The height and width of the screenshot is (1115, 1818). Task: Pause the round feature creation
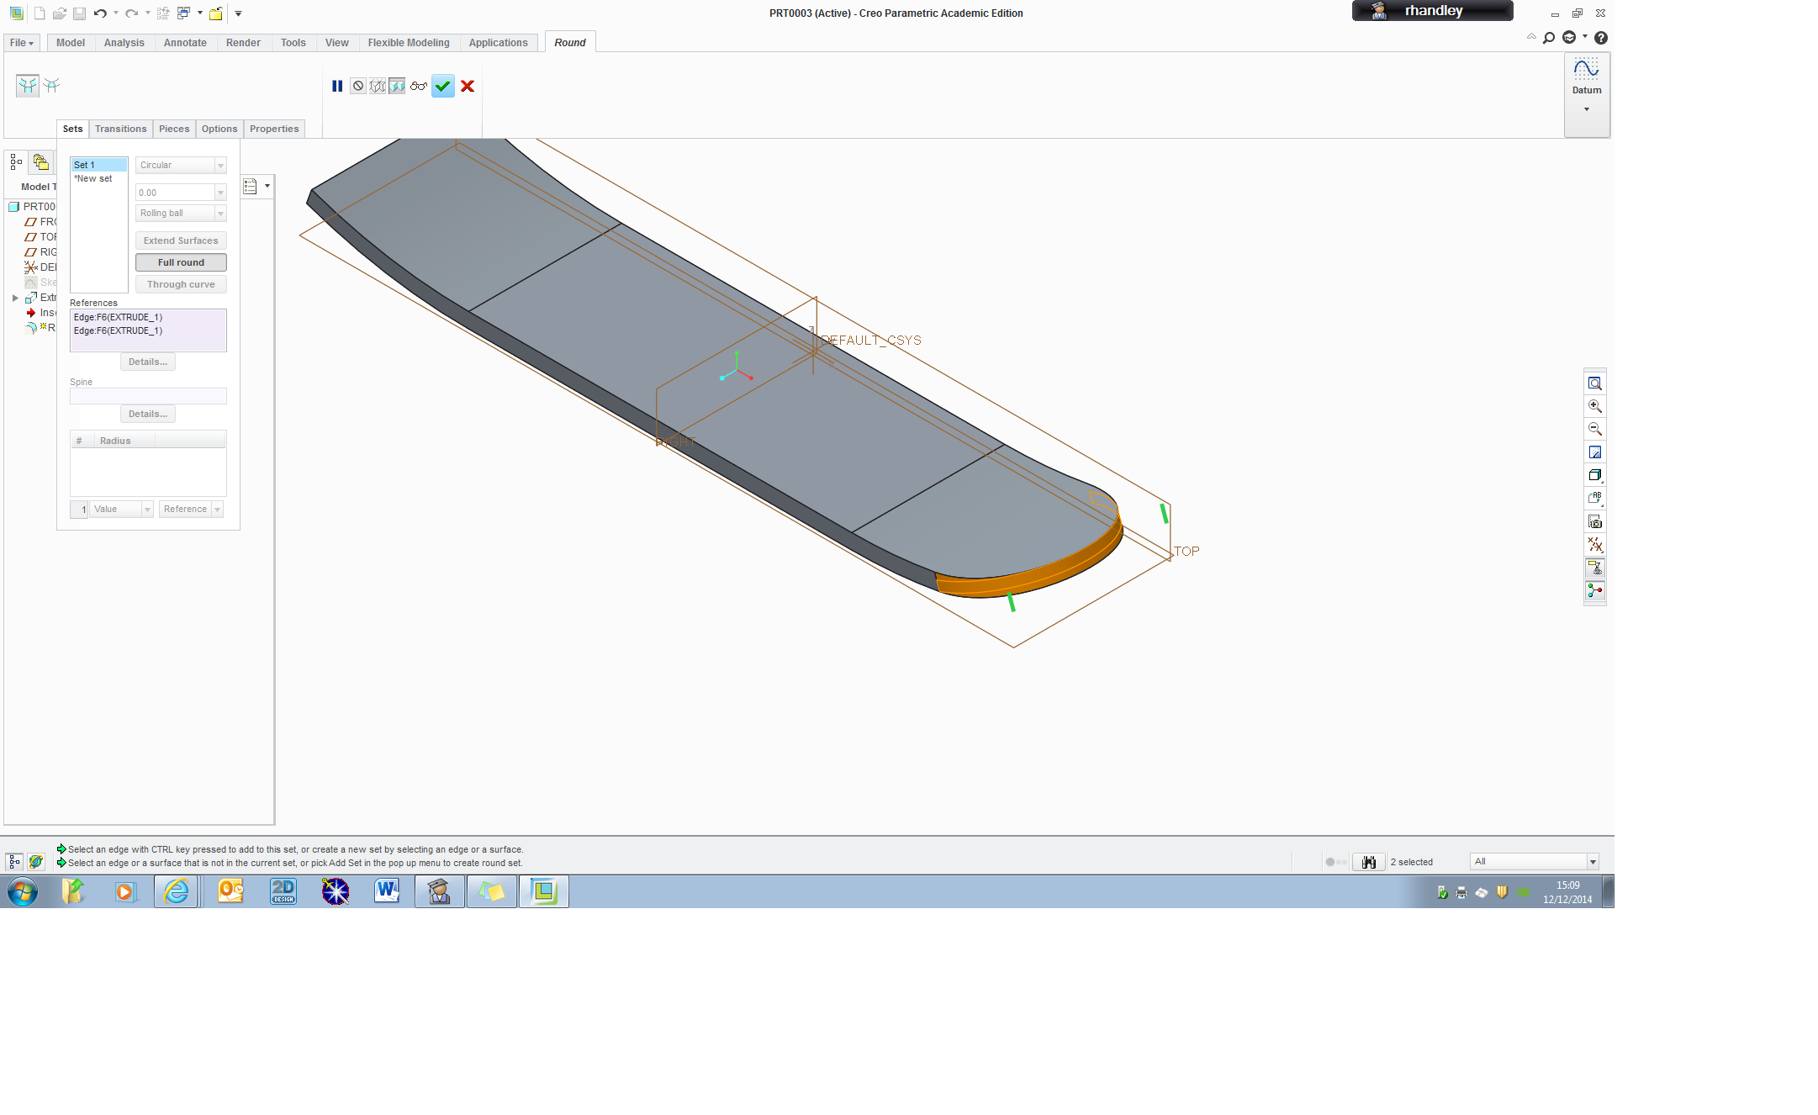[x=337, y=86]
